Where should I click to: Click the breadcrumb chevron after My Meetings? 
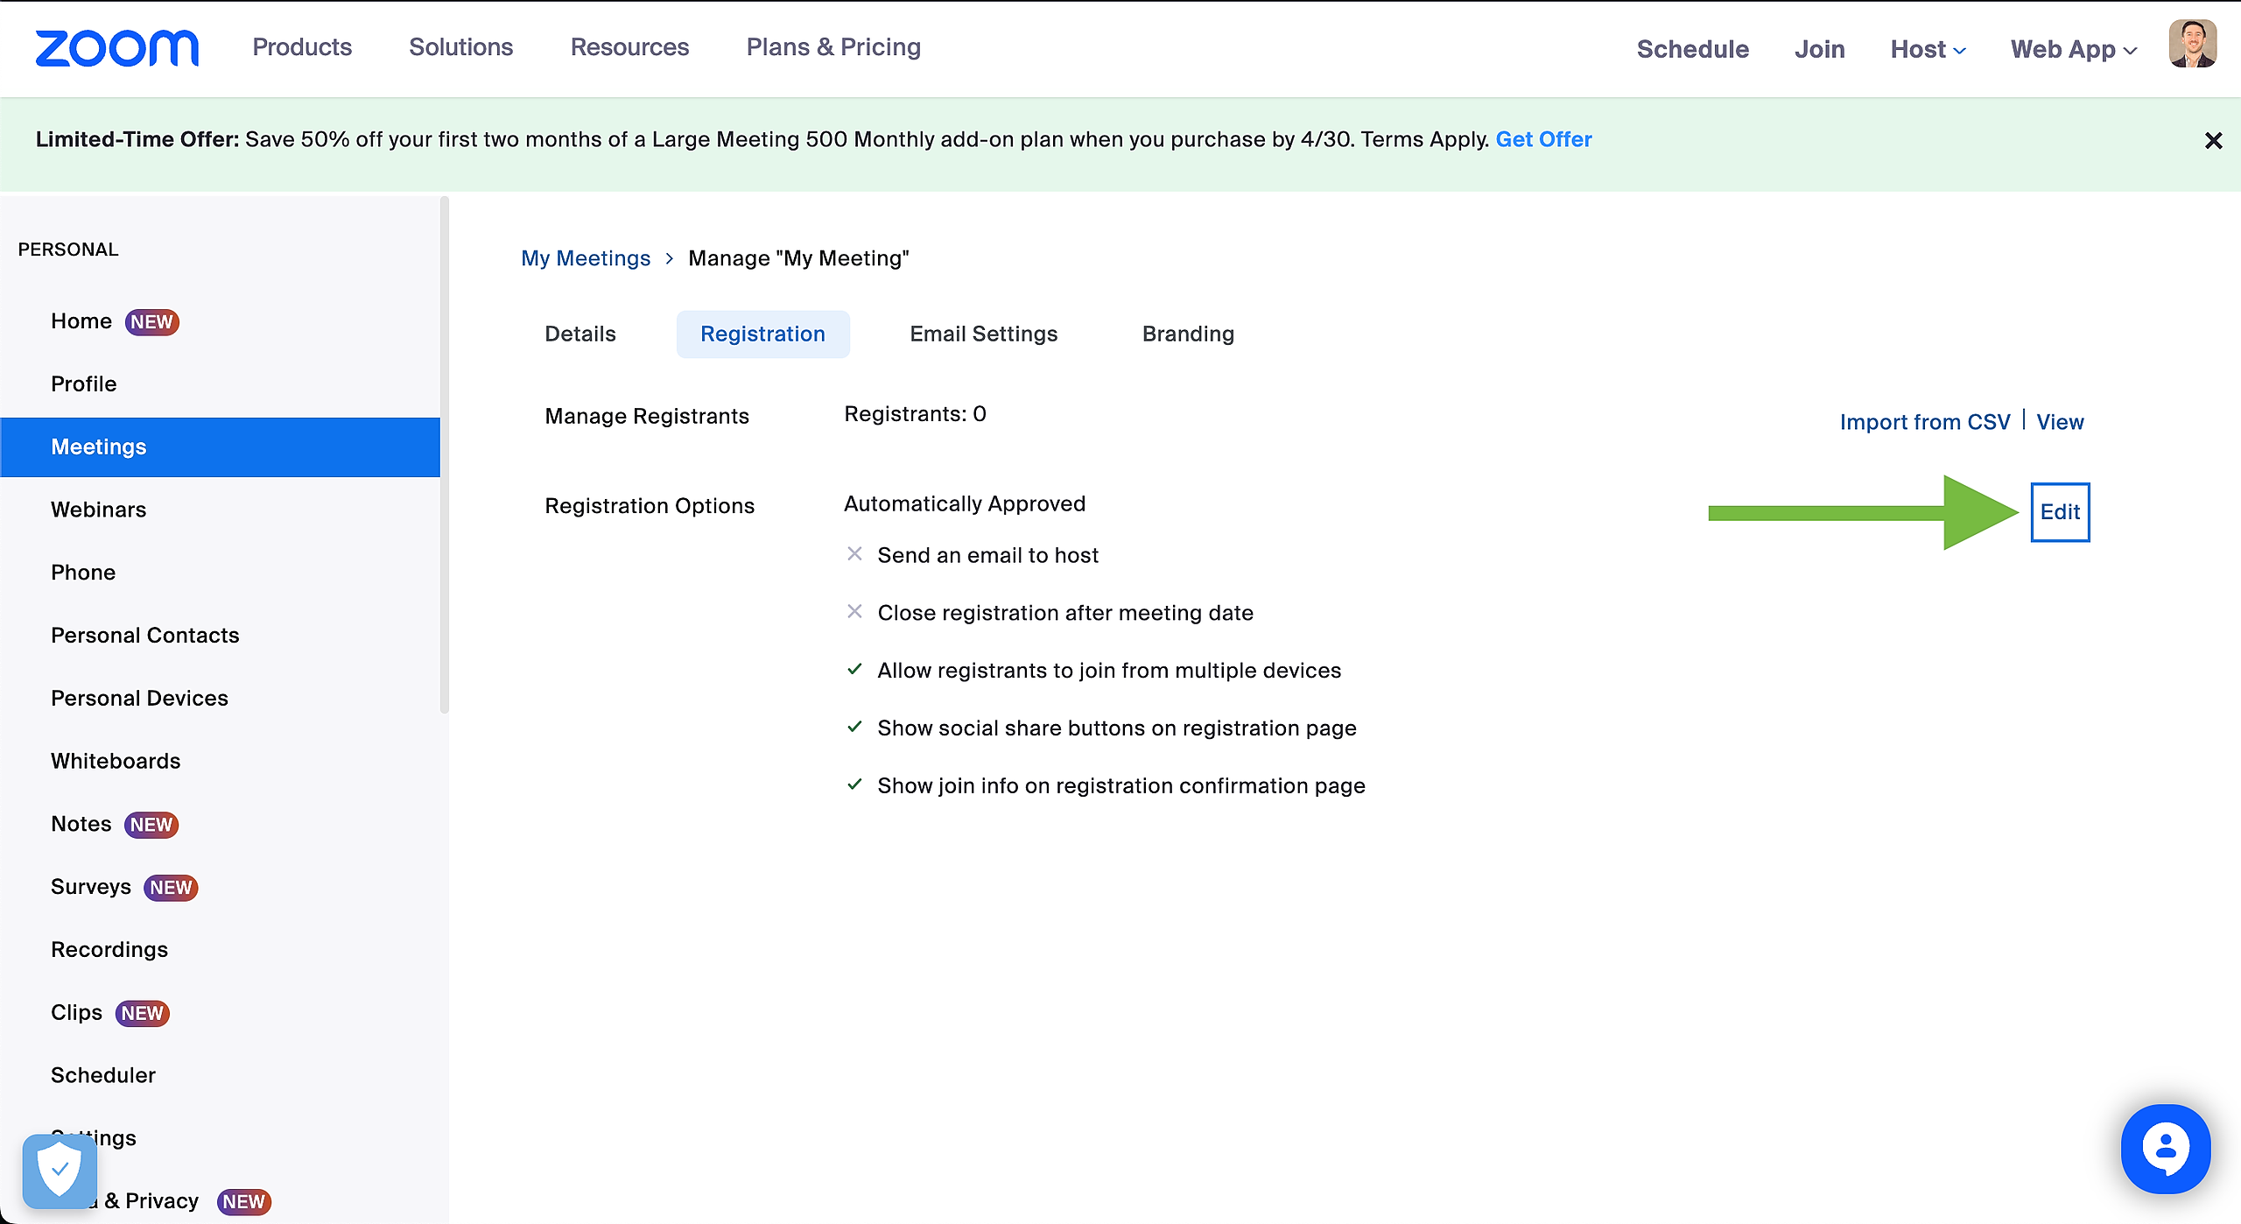click(669, 259)
